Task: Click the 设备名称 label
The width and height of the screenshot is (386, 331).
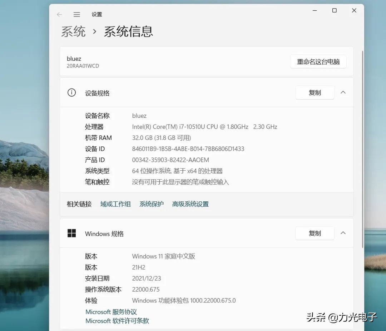Action: [x=97, y=116]
